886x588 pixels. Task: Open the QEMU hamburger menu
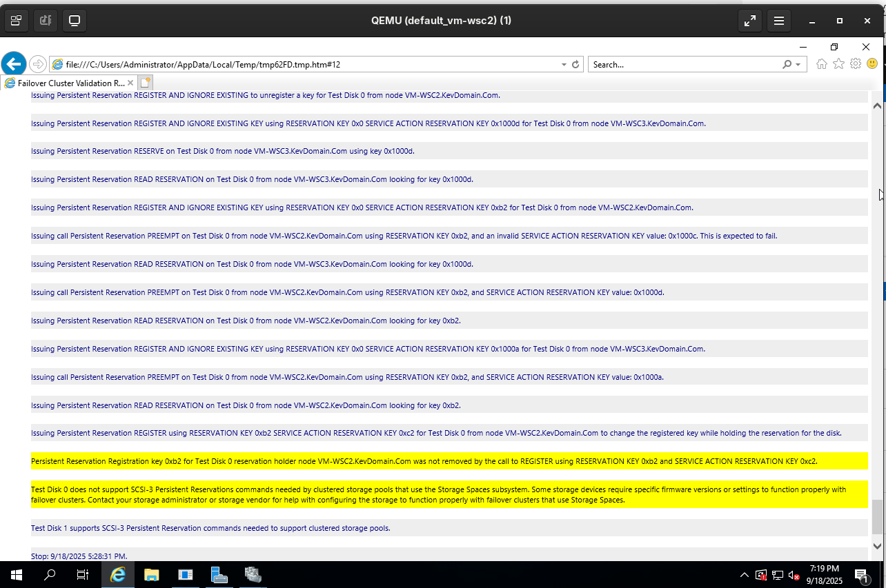(x=779, y=21)
